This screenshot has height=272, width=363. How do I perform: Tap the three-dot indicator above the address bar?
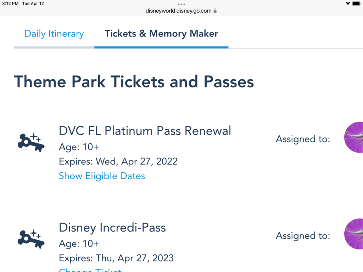[x=181, y=4]
